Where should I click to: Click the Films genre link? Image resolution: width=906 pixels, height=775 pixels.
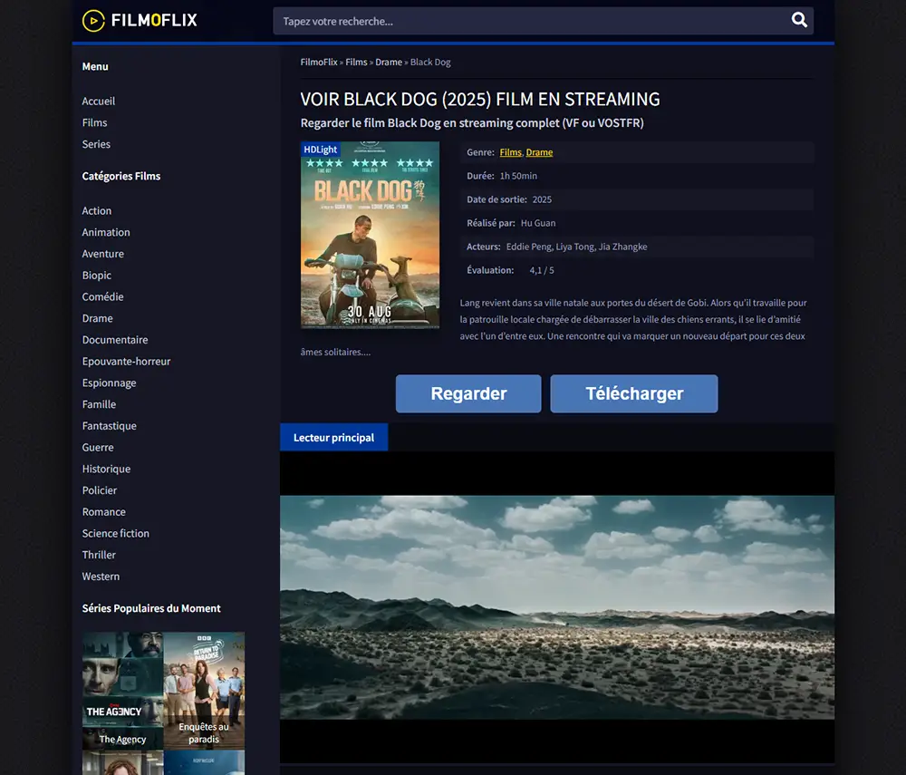510,152
